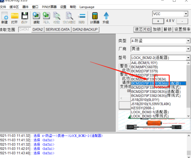This screenshot has width=191, height=158.
Task: Open the PIN计算器 menu
Action: (x=49, y=7)
